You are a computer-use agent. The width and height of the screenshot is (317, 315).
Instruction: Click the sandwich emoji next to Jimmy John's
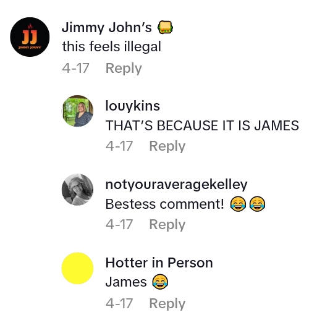(x=165, y=27)
